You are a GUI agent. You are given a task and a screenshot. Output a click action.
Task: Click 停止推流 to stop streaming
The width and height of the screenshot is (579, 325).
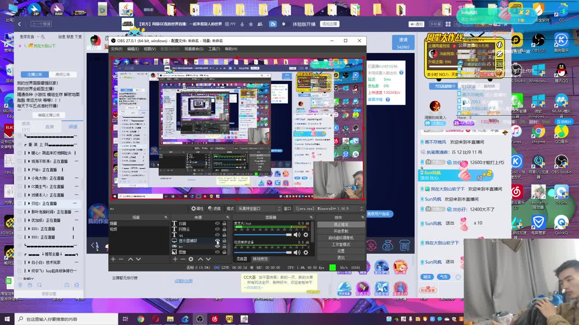[x=341, y=224]
